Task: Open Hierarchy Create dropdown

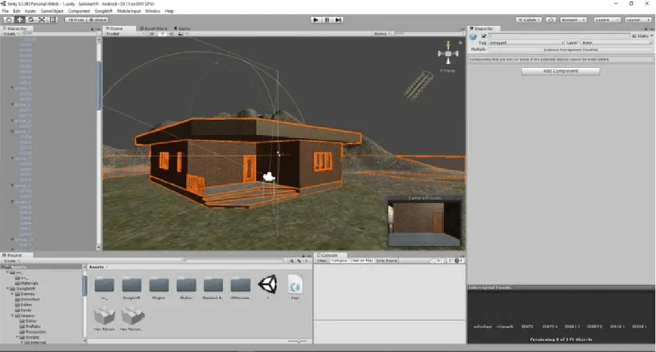Action: click(10, 33)
